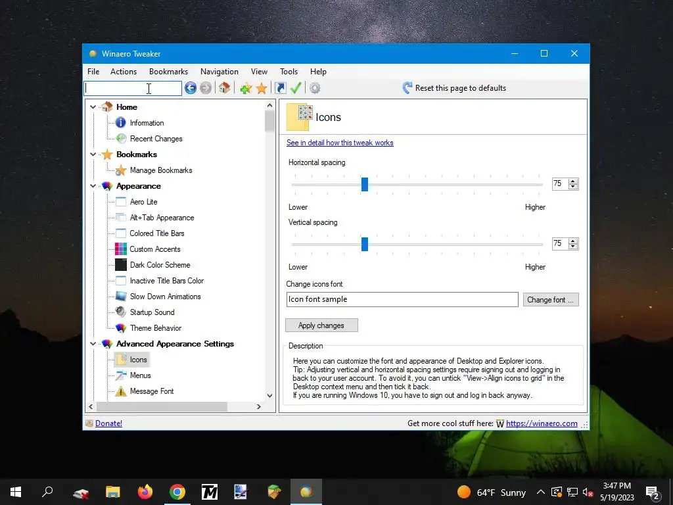Screen dimensions: 673x505
Task: Select Inactive Title Bars Color item
Action: point(167,281)
